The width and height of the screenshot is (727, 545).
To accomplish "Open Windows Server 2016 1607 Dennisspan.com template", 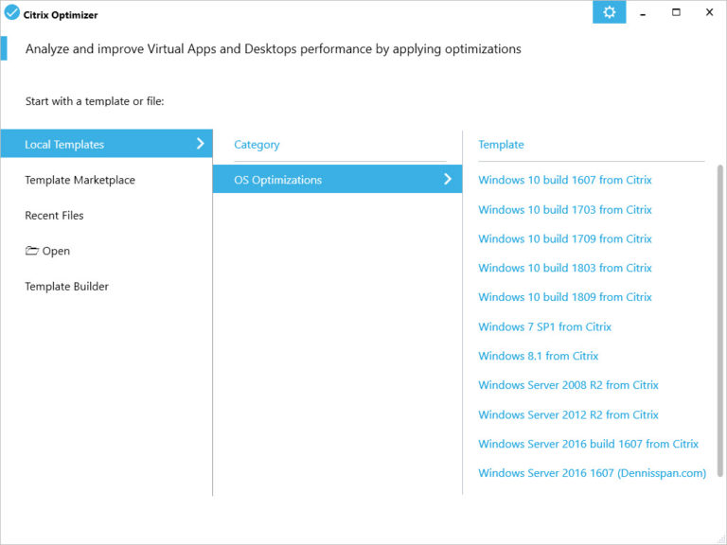I will pyautogui.click(x=592, y=473).
